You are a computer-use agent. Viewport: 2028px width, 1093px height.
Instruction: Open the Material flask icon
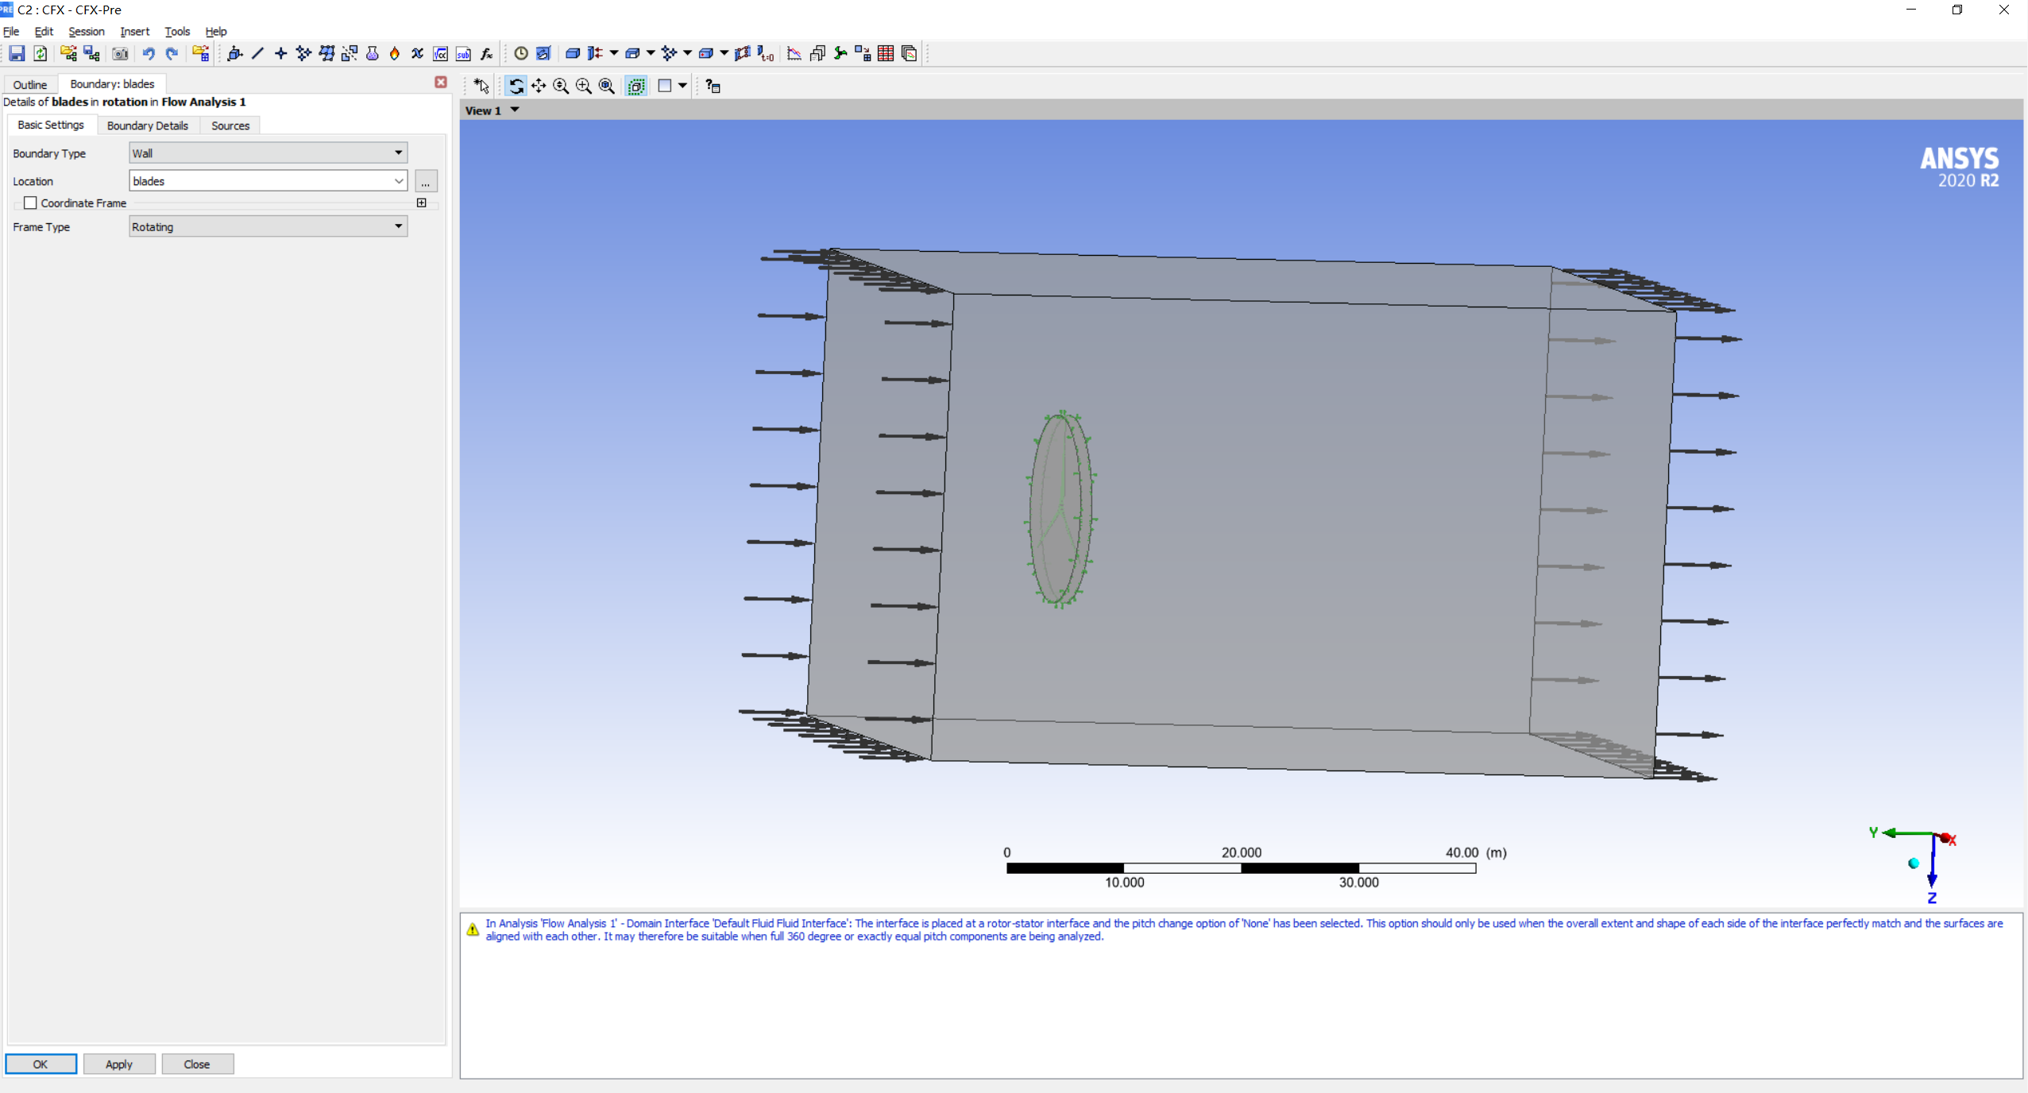point(372,53)
